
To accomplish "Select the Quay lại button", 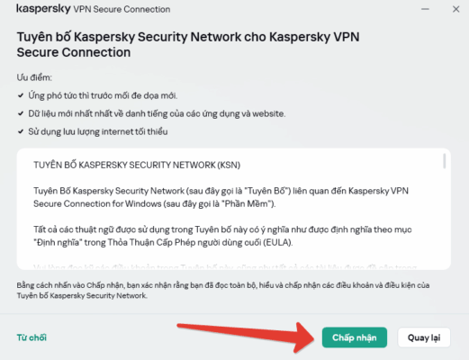I will pos(424,337).
